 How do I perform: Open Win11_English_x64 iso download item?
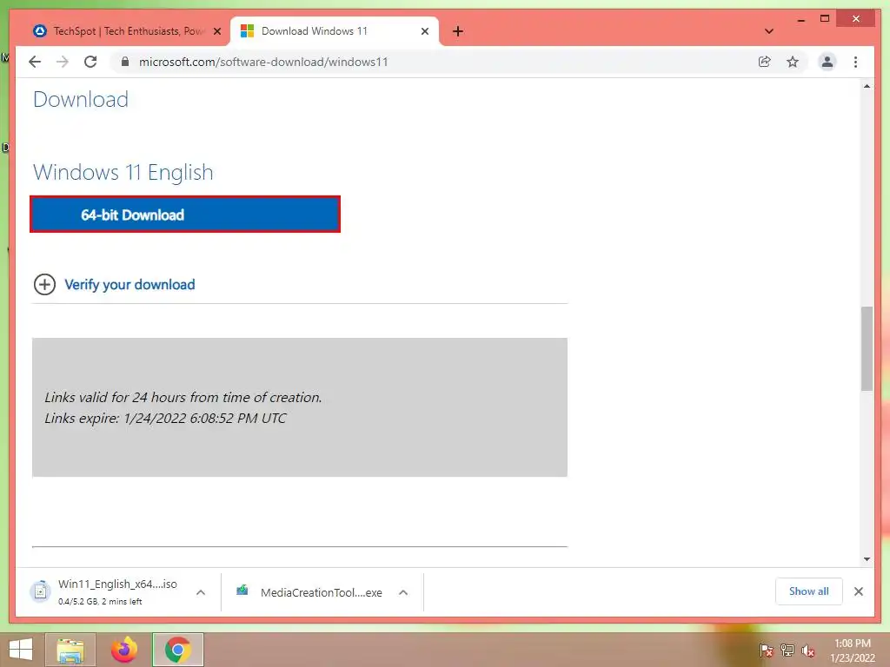[117, 591]
